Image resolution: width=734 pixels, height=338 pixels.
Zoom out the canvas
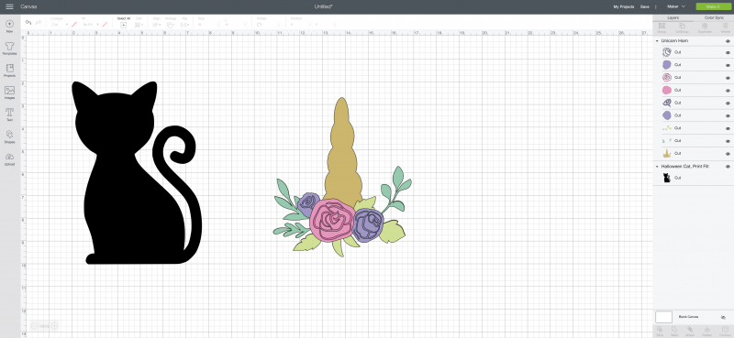pyautogui.click(x=35, y=325)
